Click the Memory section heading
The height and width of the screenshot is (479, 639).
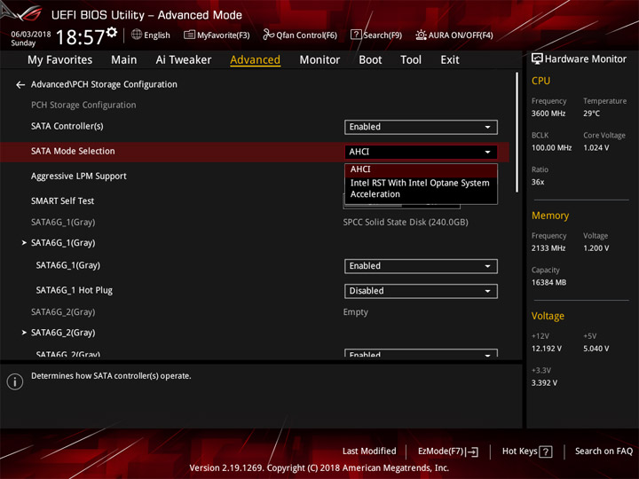550,216
